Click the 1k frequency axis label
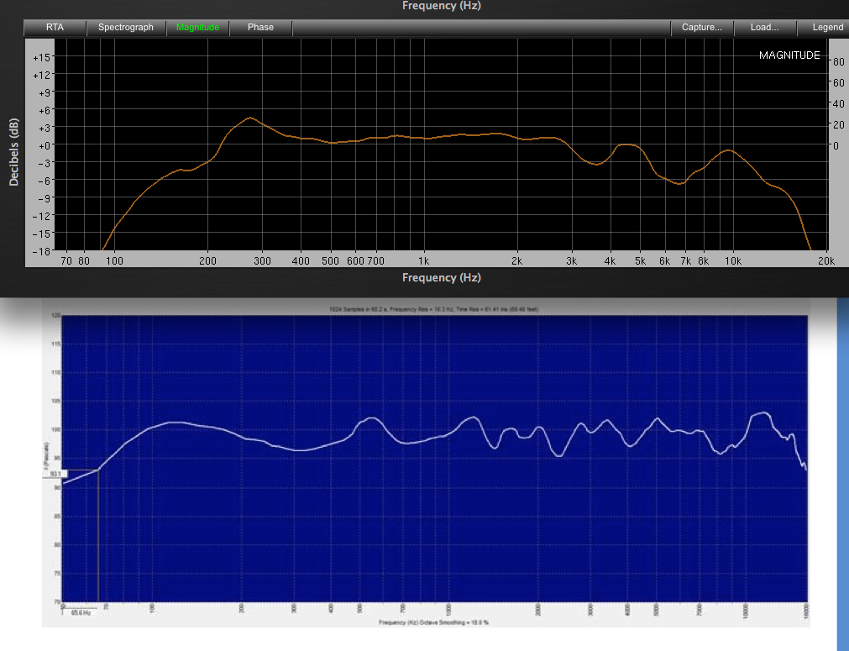 click(423, 261)
